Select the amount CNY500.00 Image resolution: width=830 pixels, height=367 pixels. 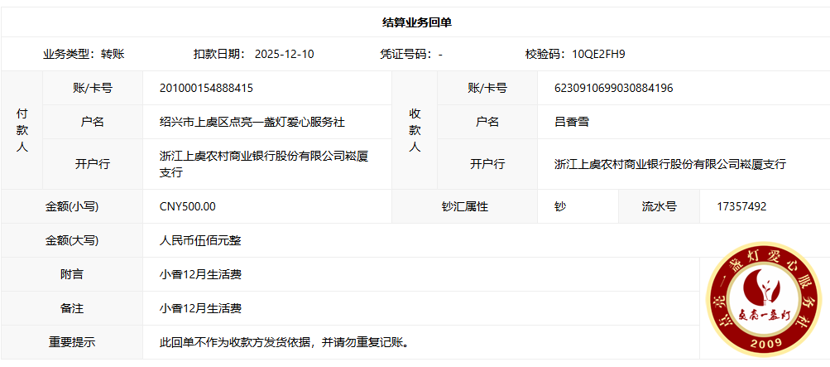[187, 206]
